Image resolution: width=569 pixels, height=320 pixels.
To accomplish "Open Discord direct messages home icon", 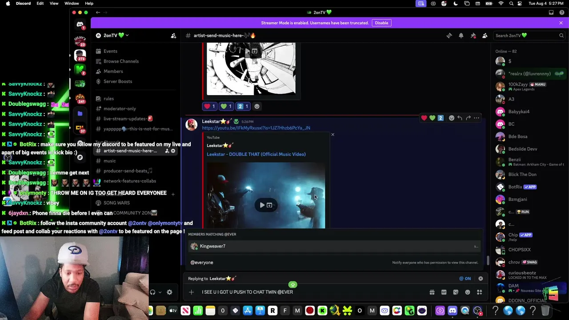I will 80,25.
